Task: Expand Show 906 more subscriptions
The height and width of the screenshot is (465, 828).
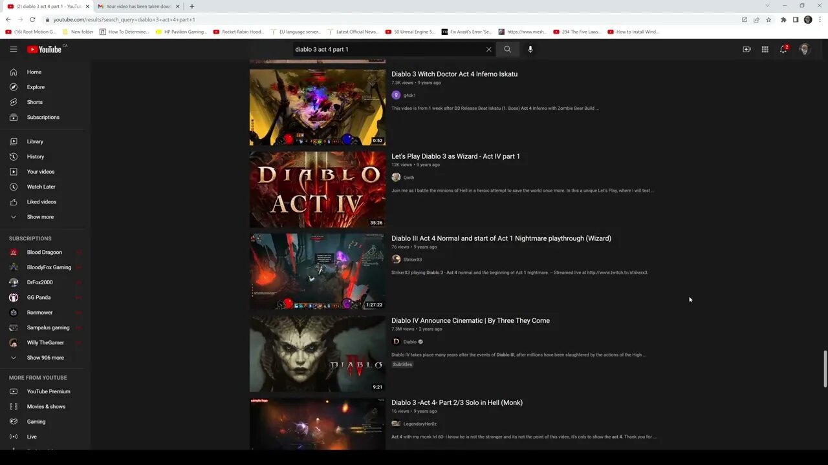Action: tap(44, 358)
